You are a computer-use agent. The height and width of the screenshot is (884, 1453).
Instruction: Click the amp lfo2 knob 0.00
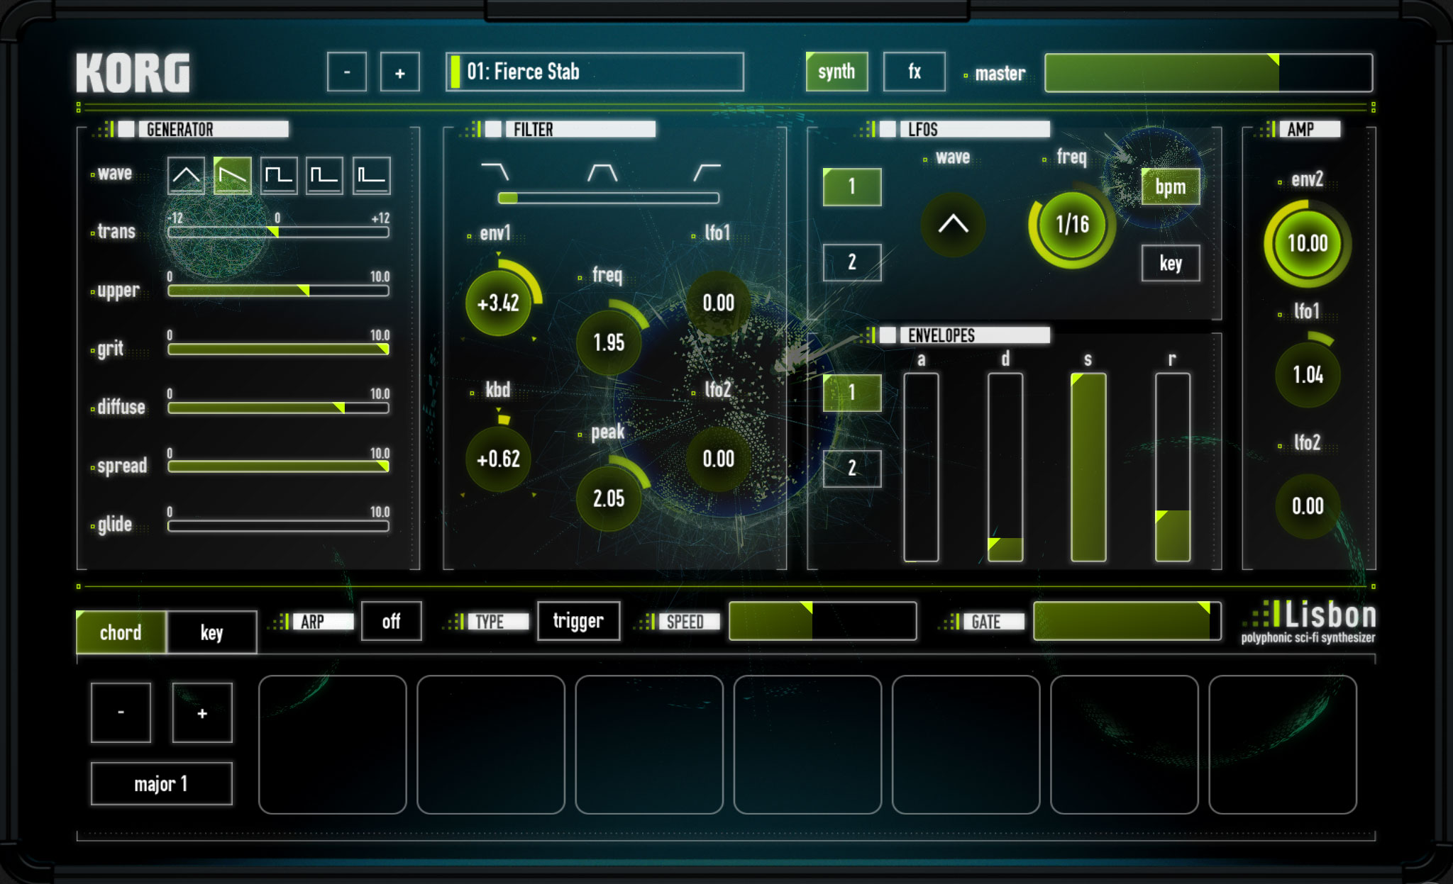[1308, 506]
